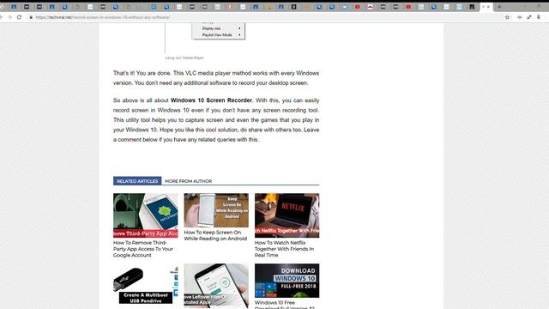Image resolution: width=549 pixels, height=309 pixels.
Task: Switch to More From Author tab
Action: click(188, 181)
